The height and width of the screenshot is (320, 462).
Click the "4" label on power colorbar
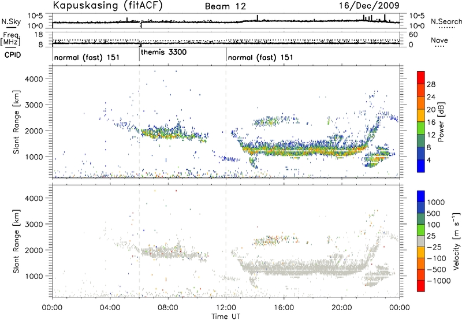(429, 161)
